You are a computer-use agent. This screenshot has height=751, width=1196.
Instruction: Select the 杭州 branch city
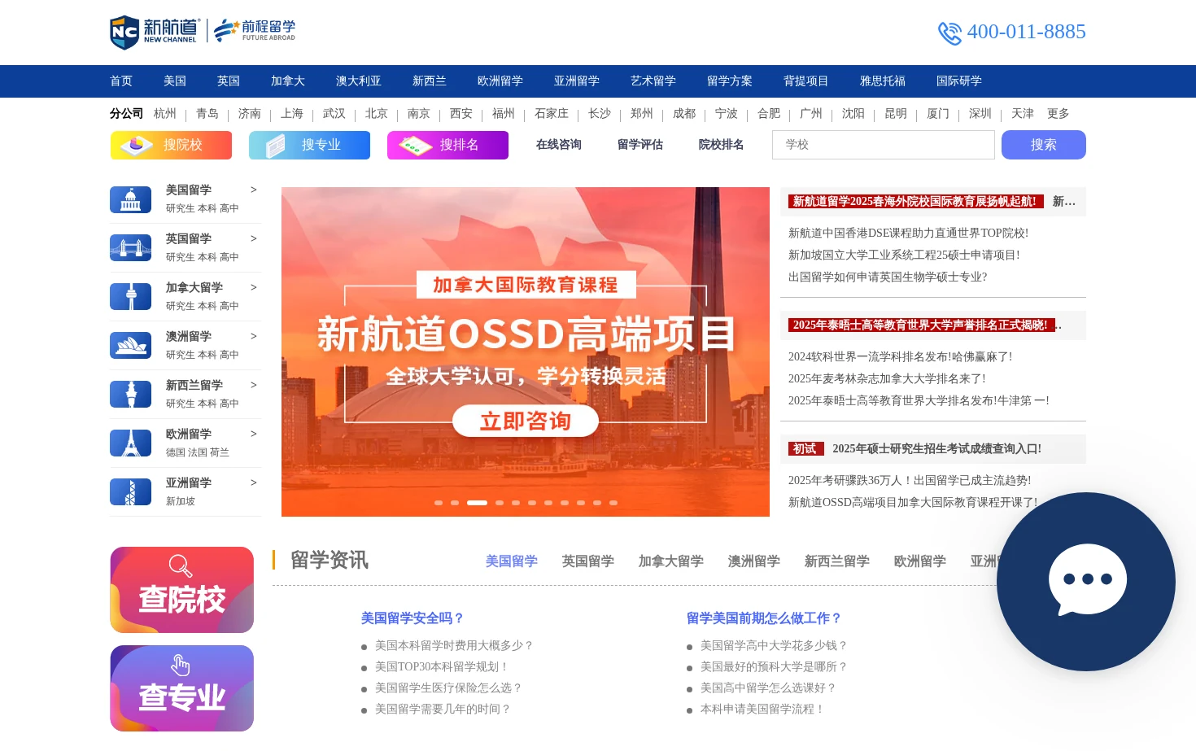(165, 114)
